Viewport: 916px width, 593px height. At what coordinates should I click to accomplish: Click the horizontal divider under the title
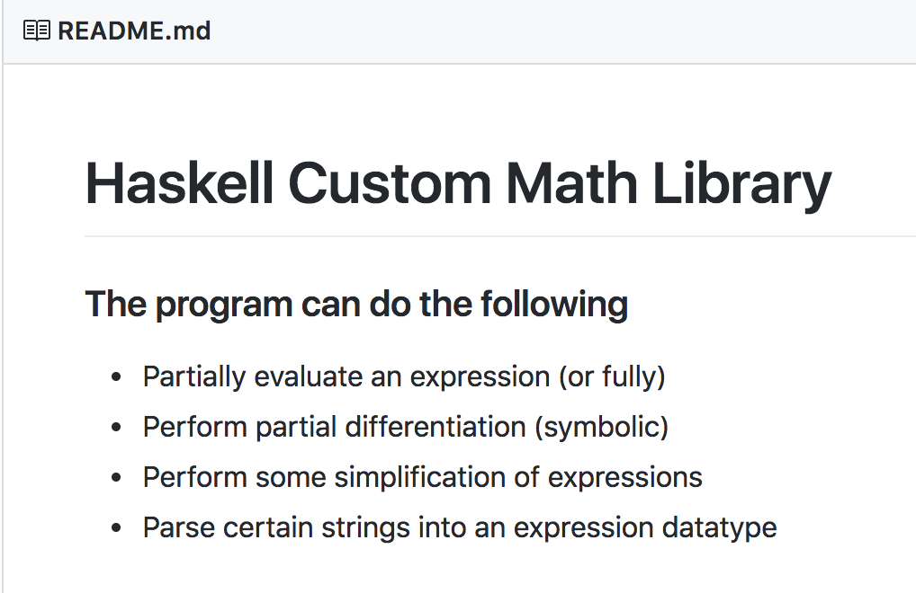point(500,236)
